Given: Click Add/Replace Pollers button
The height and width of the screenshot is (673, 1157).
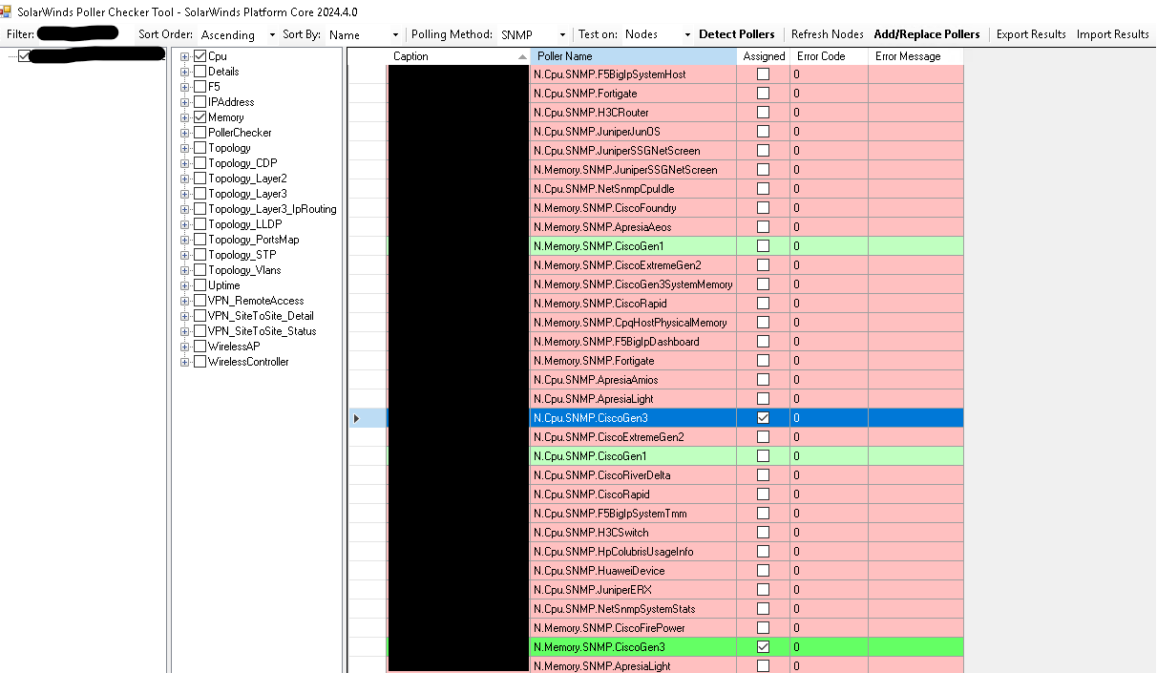Looking at the screenshot, I should coord(927,34).
